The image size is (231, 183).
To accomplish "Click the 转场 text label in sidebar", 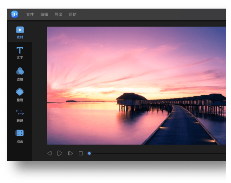I will [x=20, y=121].
